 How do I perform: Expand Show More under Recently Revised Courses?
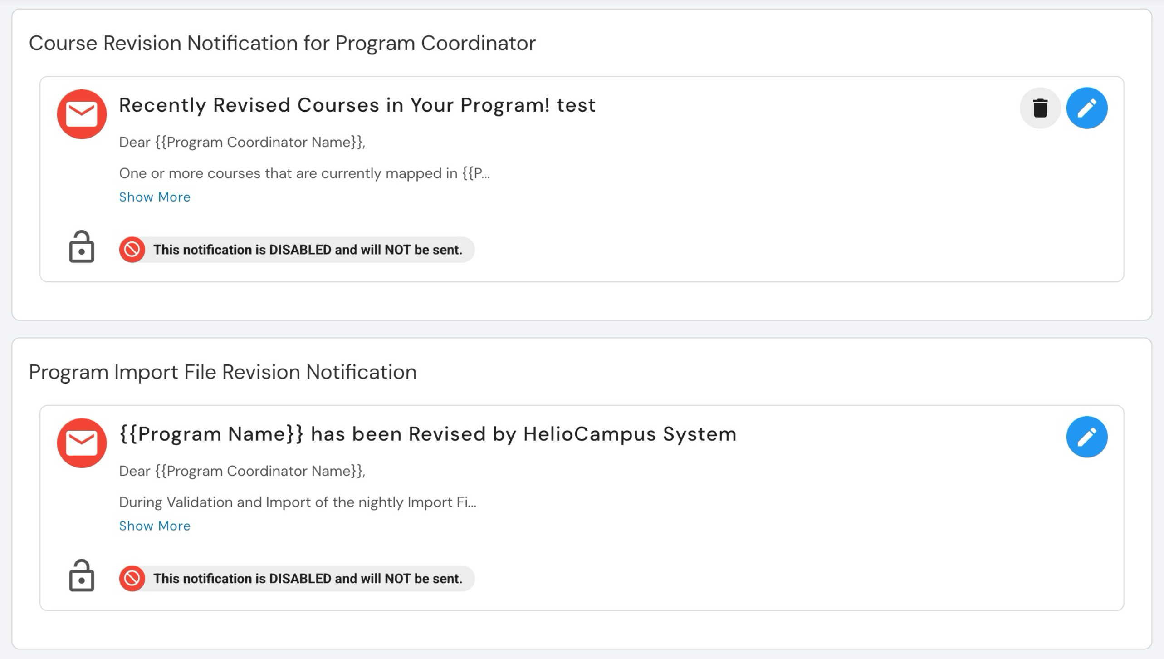155,197
